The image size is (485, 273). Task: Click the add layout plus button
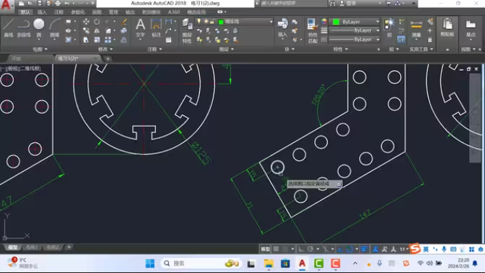point(69,247)
